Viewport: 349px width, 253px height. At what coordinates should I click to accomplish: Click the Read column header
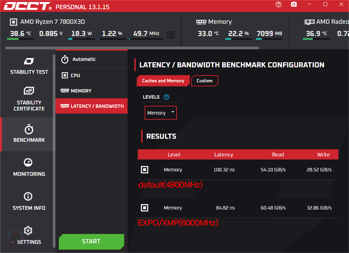(278, 155)
